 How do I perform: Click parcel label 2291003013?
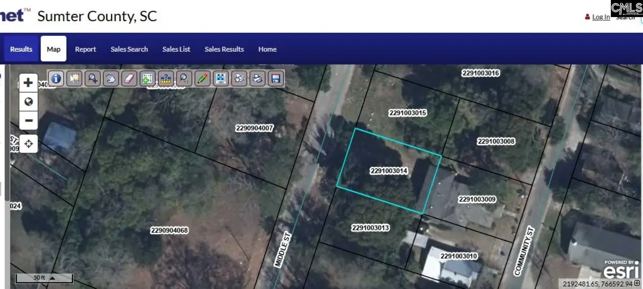pos(370,227)
